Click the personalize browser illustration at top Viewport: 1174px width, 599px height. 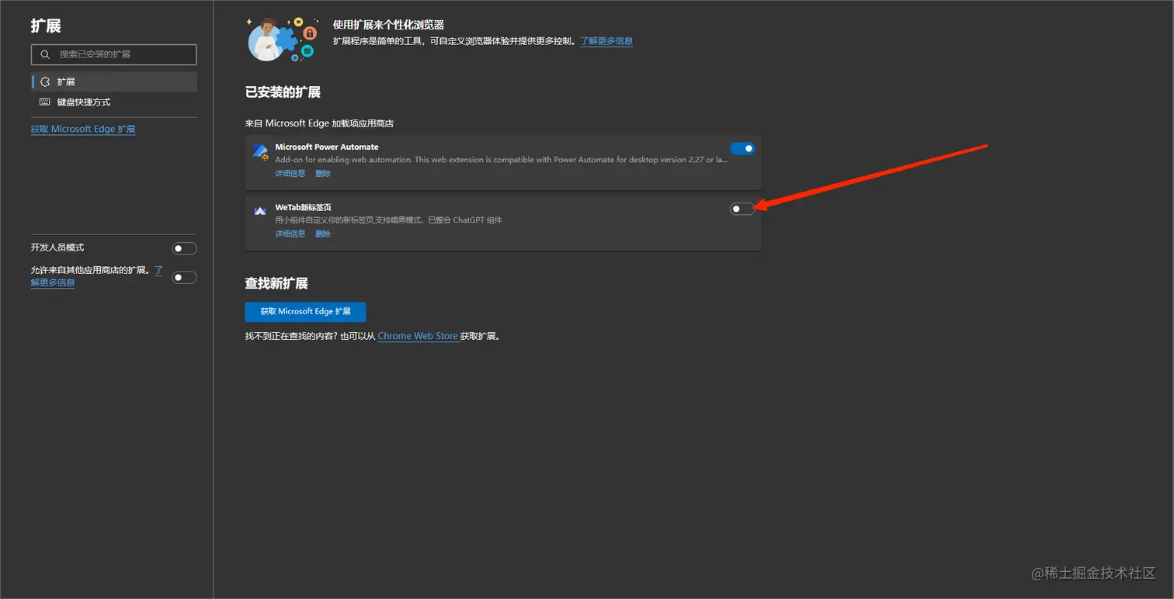click(283, 40)
